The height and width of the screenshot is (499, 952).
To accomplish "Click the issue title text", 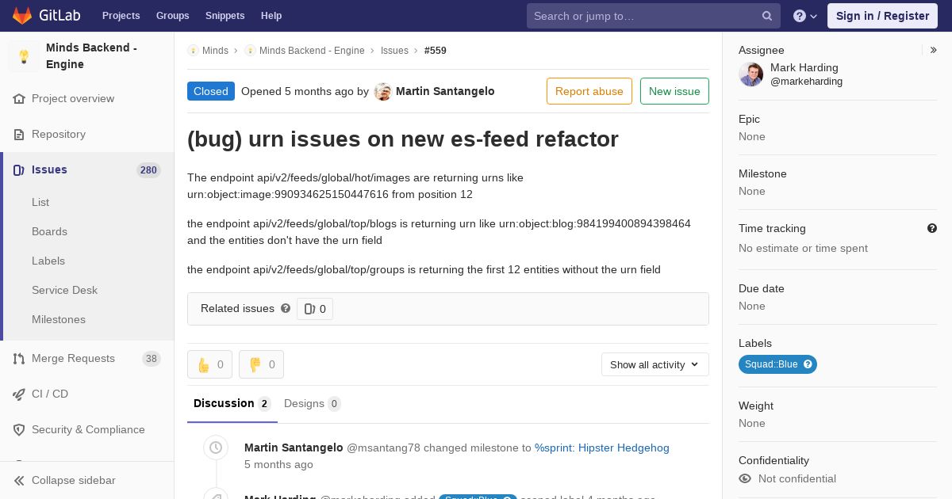I will click(x=403, y=139).
